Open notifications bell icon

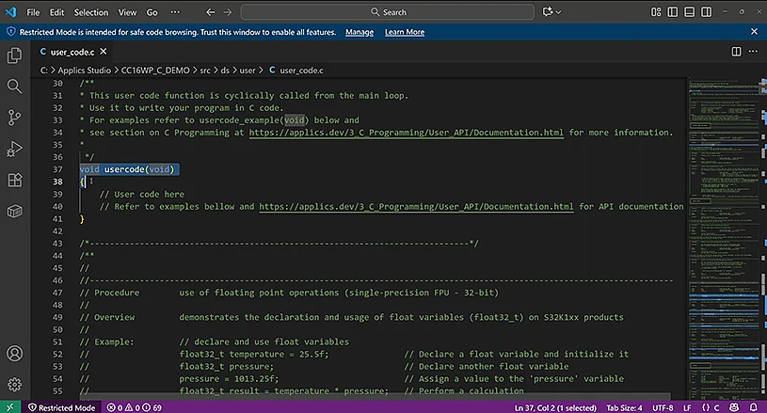point(753,407)
